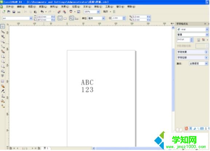The width and height of the screenshot is (210, 151).
Task: Click the Save icon in toolbar
Action: [14, 12]
